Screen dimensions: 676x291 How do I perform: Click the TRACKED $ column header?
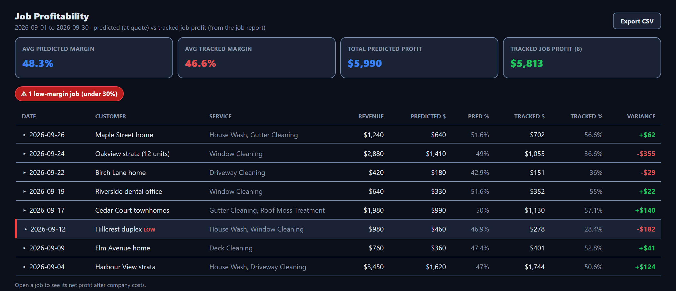click(x=529, y=116)
